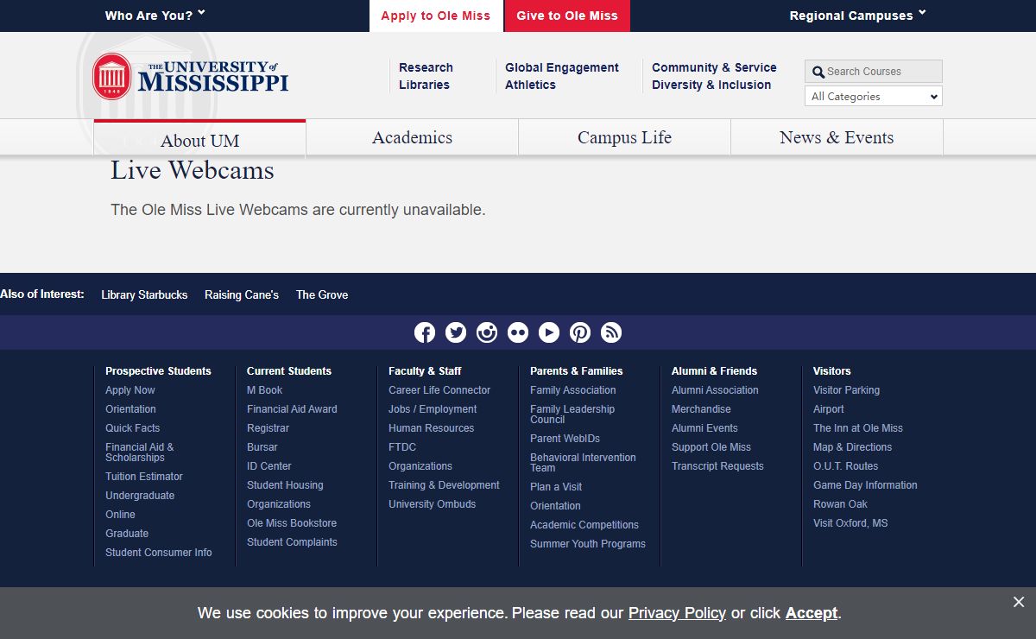Open the Parent WebIDs link
This screenshot has height=639, width=1036.
point(565,439)
